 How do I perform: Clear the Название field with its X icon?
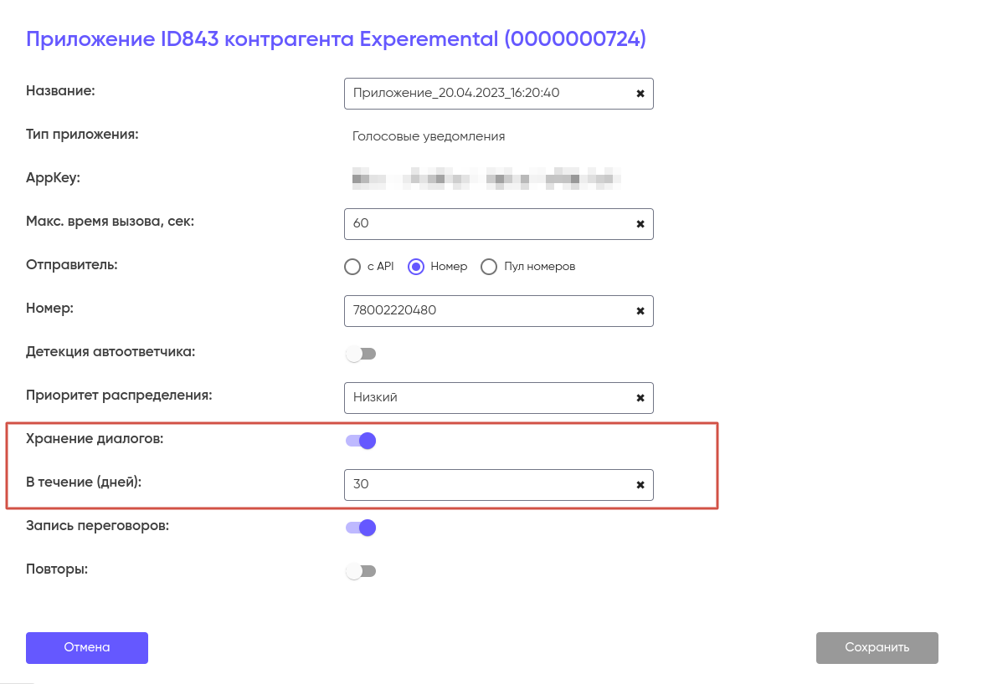640,94
